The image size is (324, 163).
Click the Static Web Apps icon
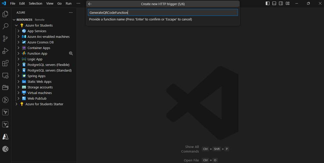(24, 82)
